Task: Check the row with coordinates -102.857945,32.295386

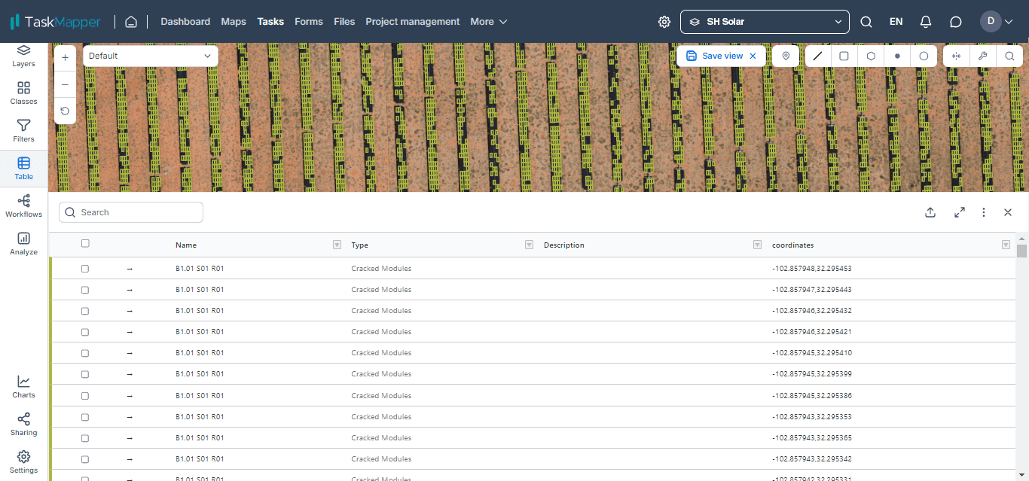Action: [x=85, y=396]
